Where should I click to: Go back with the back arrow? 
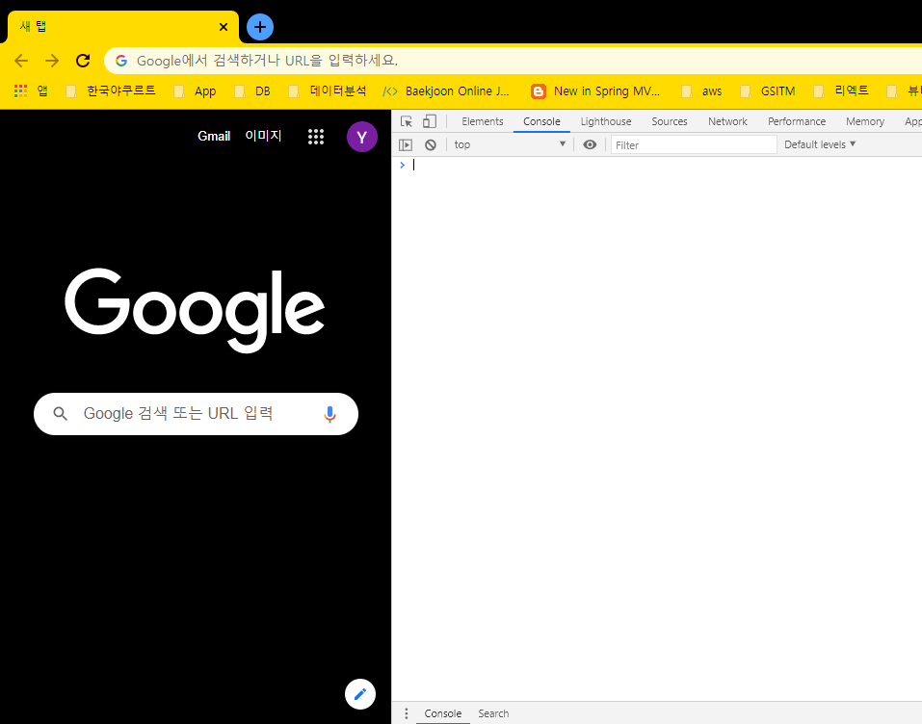click(21, 61)
